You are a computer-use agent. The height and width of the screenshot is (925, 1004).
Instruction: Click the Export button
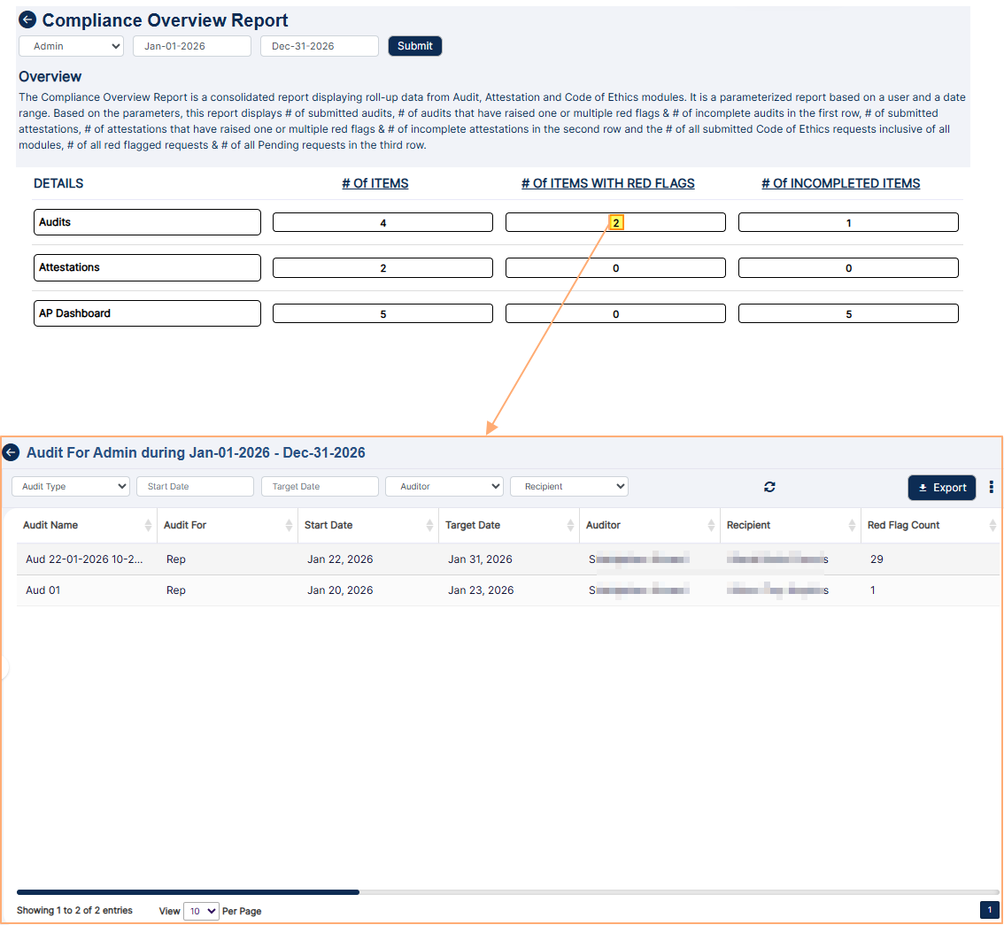[941, 488]
